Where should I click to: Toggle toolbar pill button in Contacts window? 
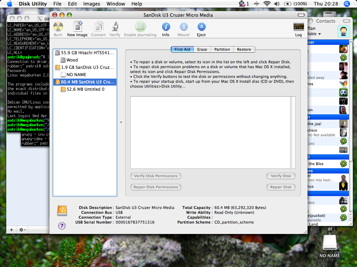[346, 21]
